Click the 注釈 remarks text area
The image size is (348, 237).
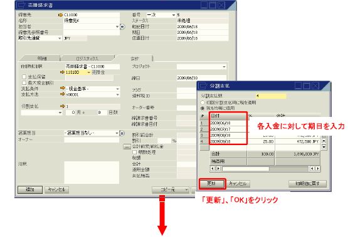[x=92, y=173]
